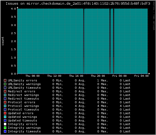Image resolution: width=156 pixels, height=135 pixels.
Task: Click the Thu 08:00 time axis label
Action: tap(33, 76)
